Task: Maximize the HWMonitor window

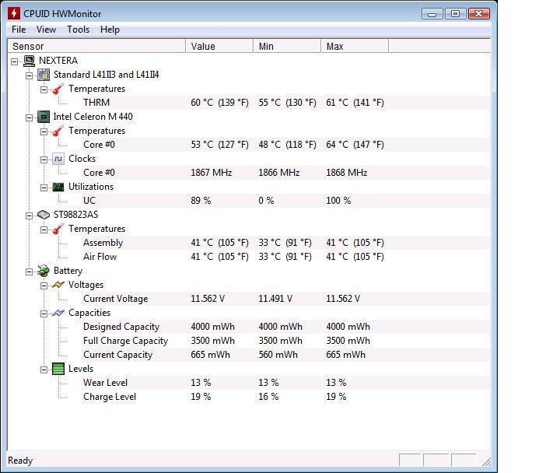Action: (455, 14)
